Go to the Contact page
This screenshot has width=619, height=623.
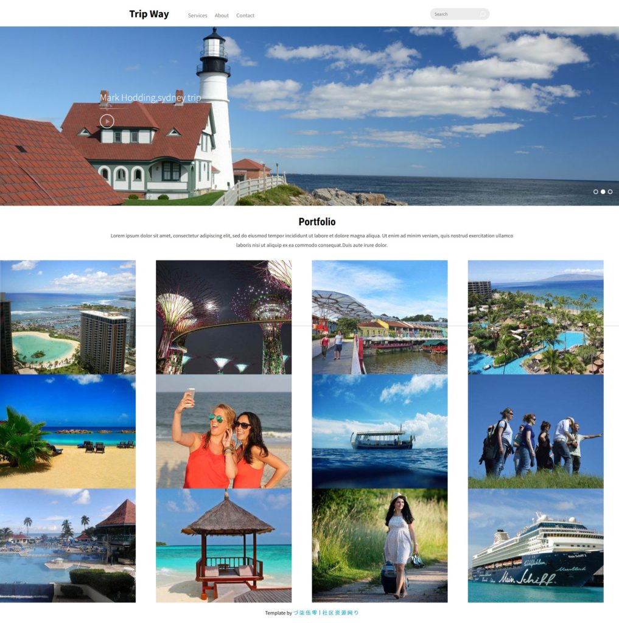pyautogui.click(x=245, y=15)
